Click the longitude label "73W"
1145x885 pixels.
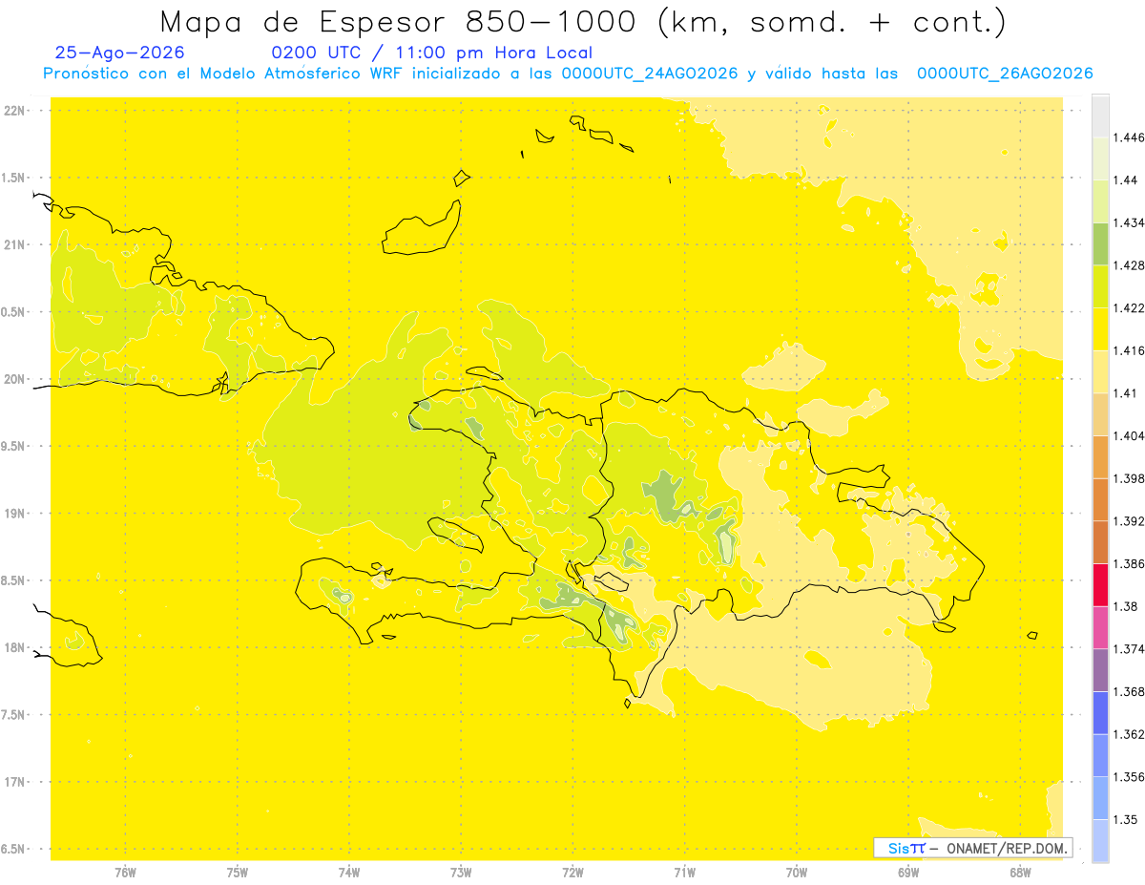point(461,873)
